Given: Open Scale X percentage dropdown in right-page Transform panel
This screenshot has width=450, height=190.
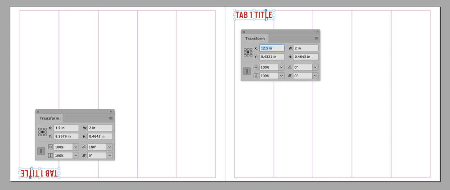Looking at the screenshot, I should (282, 67).
